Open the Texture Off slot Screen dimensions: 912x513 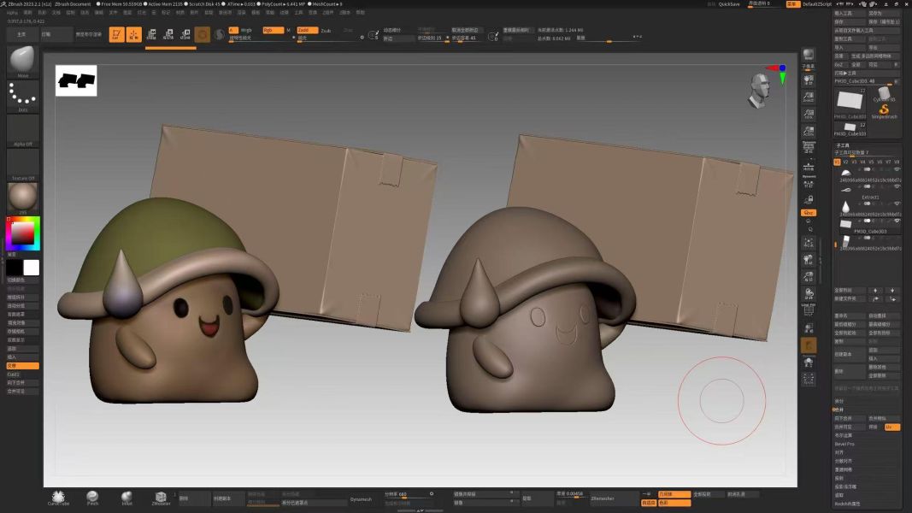pyautogui.click(x=22, y=164)
